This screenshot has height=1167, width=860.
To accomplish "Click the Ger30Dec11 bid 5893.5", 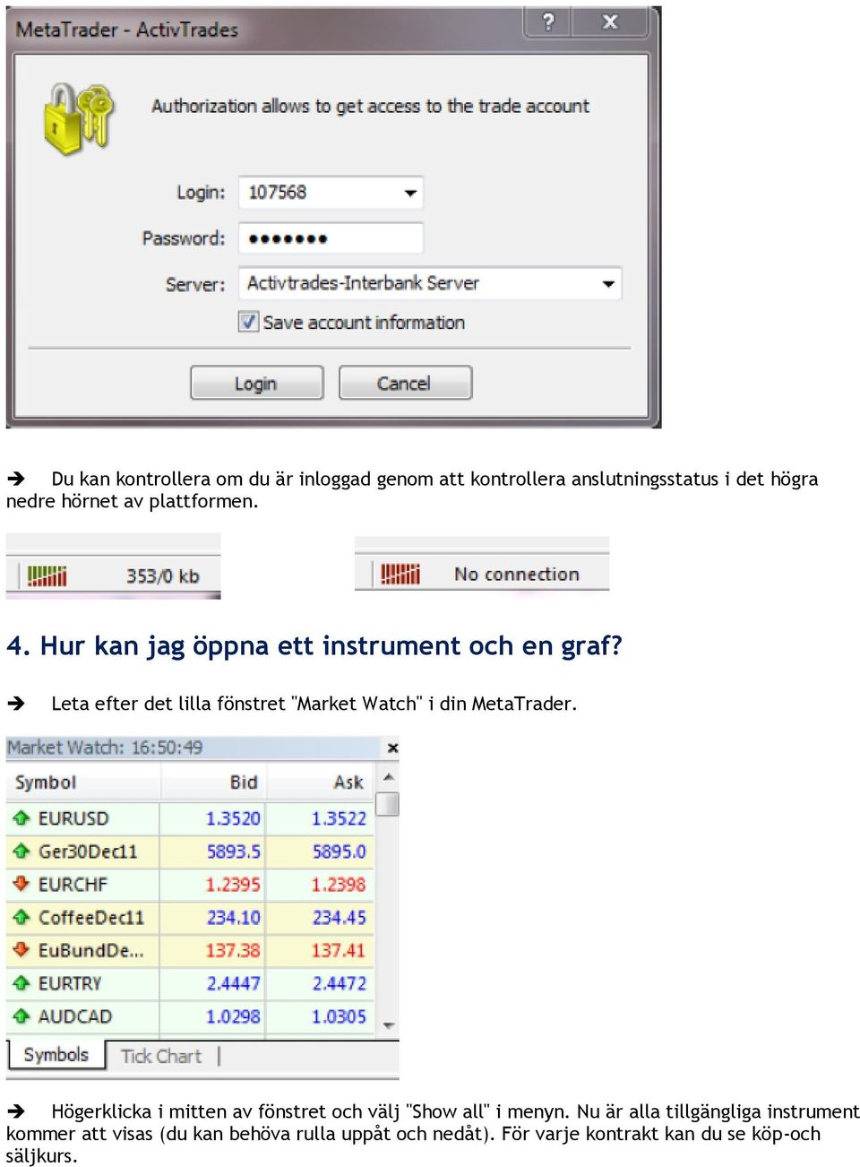I will click(x=233, y=851).
